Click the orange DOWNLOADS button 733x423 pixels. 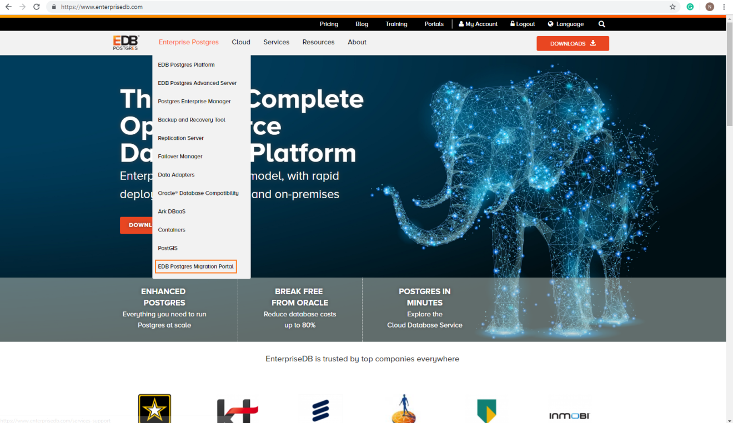pos(573,43)
